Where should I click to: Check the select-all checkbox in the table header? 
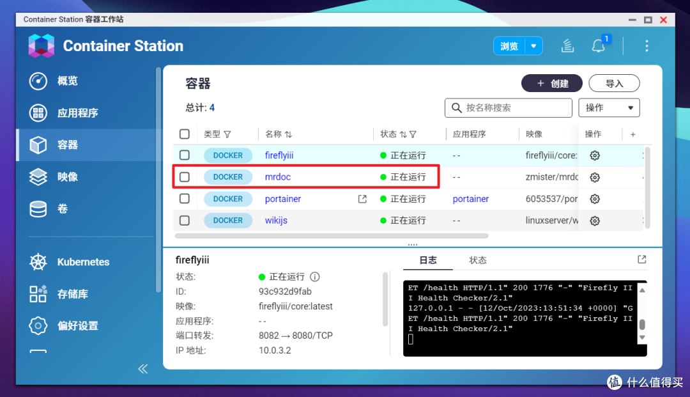(185, 134)
